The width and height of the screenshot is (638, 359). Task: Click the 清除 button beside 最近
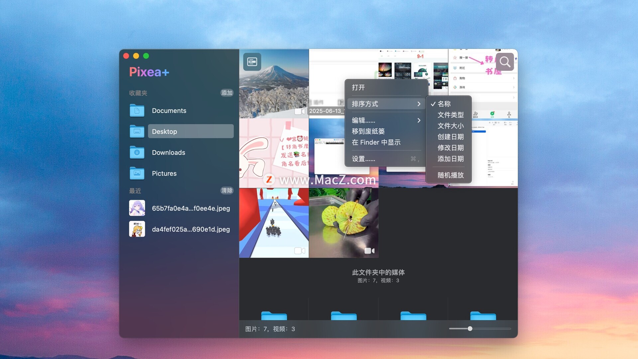227,190
